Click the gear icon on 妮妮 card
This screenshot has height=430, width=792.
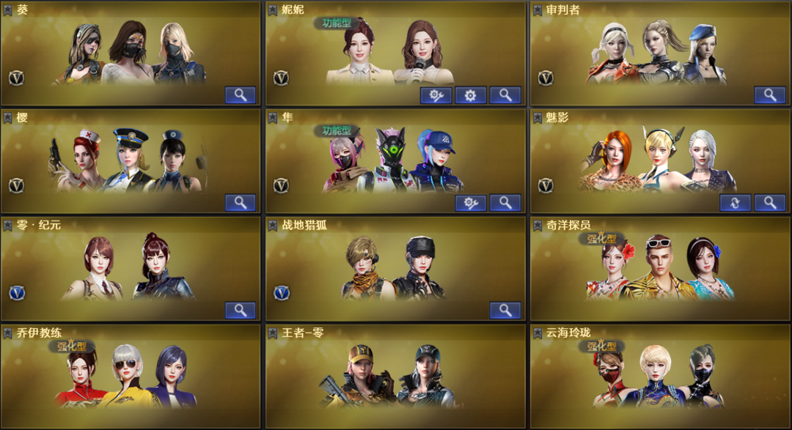pyautogui.click(x=470, y=95)
